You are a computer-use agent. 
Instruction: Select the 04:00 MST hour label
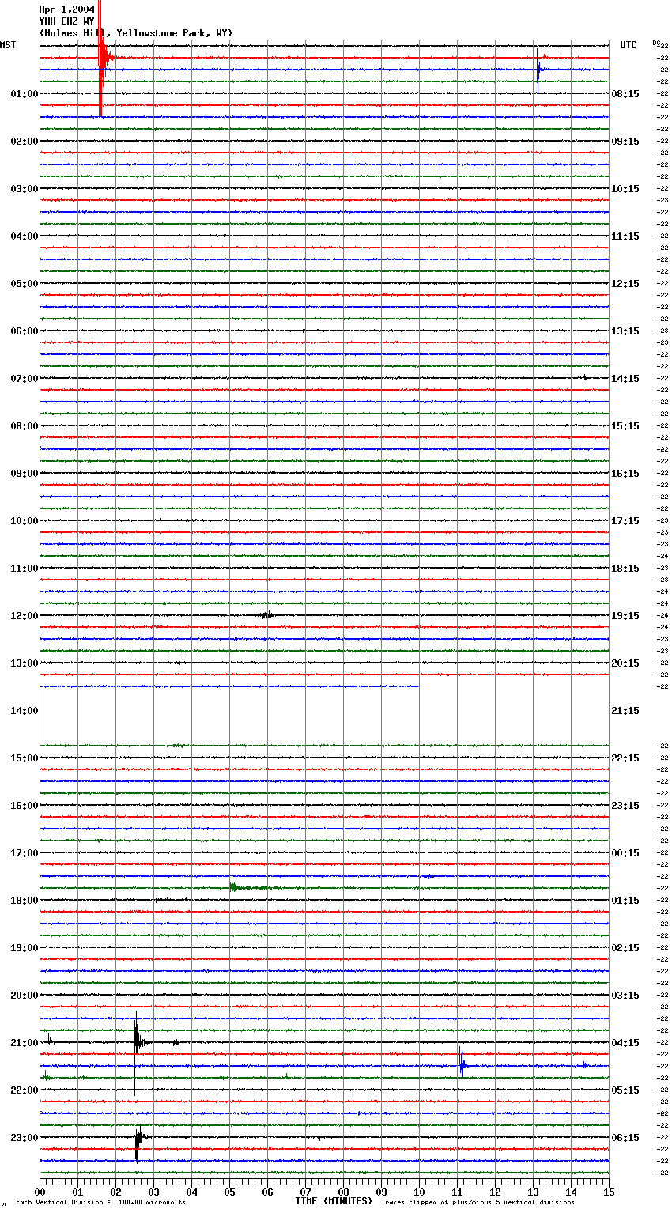tap(25, 236)
